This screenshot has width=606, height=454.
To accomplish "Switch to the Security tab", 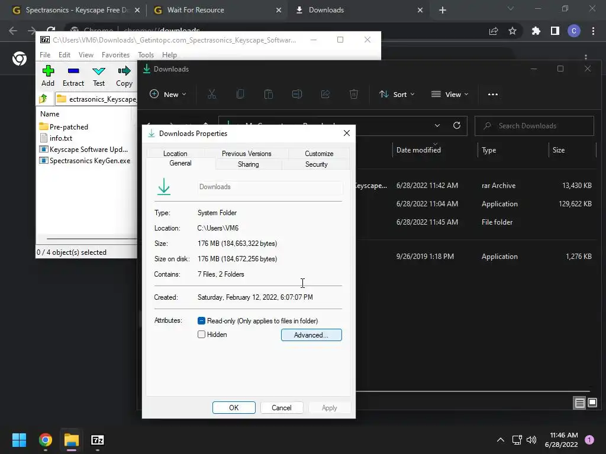I will pos(316,164).
